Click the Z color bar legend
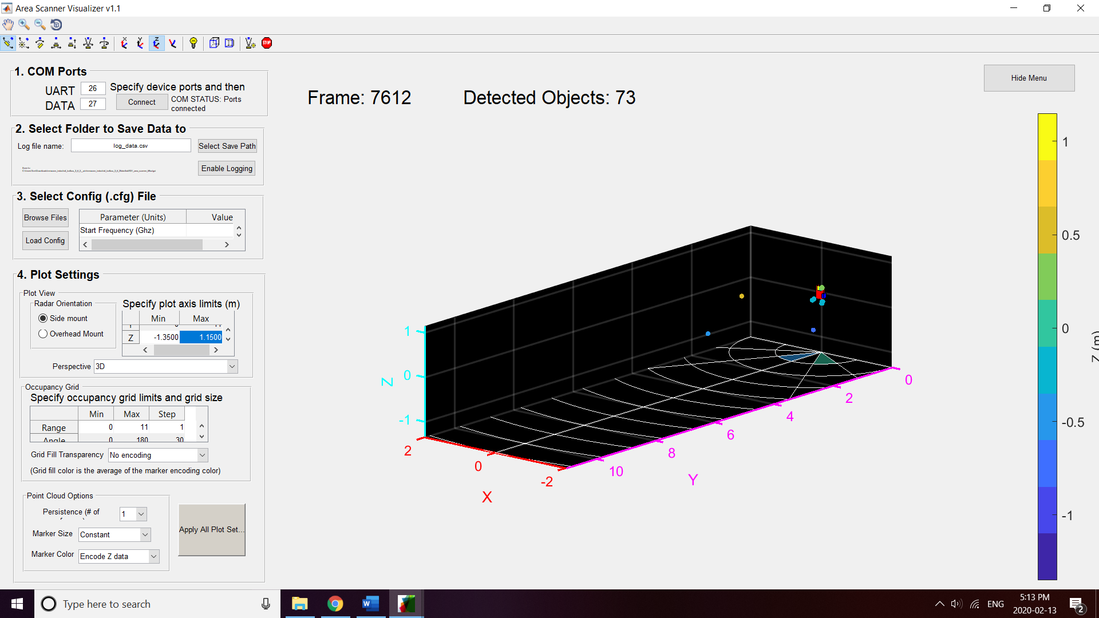Viewport: 1099px width, 618px height. tap(1047, 346)
